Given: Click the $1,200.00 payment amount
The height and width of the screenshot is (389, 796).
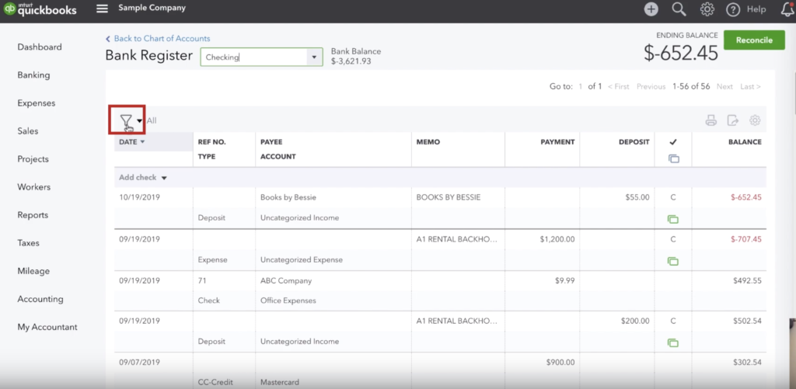Looking at the screenshot, I should pos(557,239).
